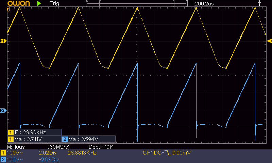Click the OWON logo
The width and height of the screenshot is (272, 163).
click(x=19, y=3)
